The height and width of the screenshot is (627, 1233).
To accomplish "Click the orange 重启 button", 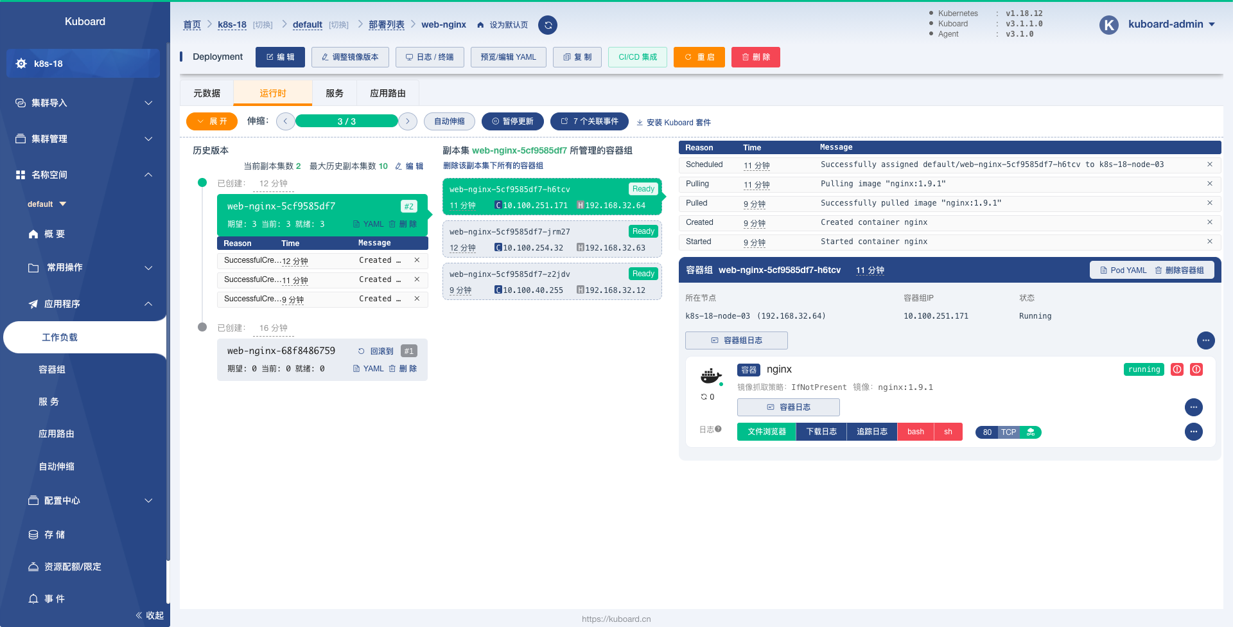I will pos(699,57).
